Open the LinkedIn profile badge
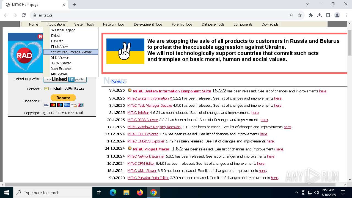The height and width of the screenshot is (198, 352). click(x=65, y=79)
